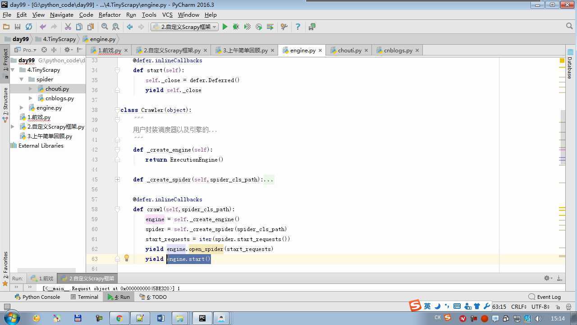Image resolution: width=577 pixels, height=325 pixels.
Task: Click the Scroll from Source target icon
Action: 44,50
